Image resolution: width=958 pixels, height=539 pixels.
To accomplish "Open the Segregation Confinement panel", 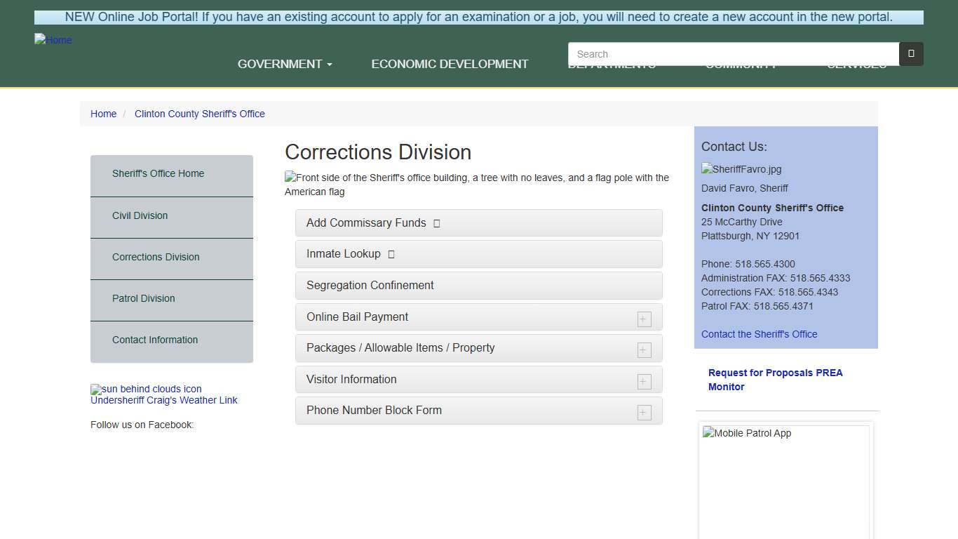I will [x=370, y=286].
